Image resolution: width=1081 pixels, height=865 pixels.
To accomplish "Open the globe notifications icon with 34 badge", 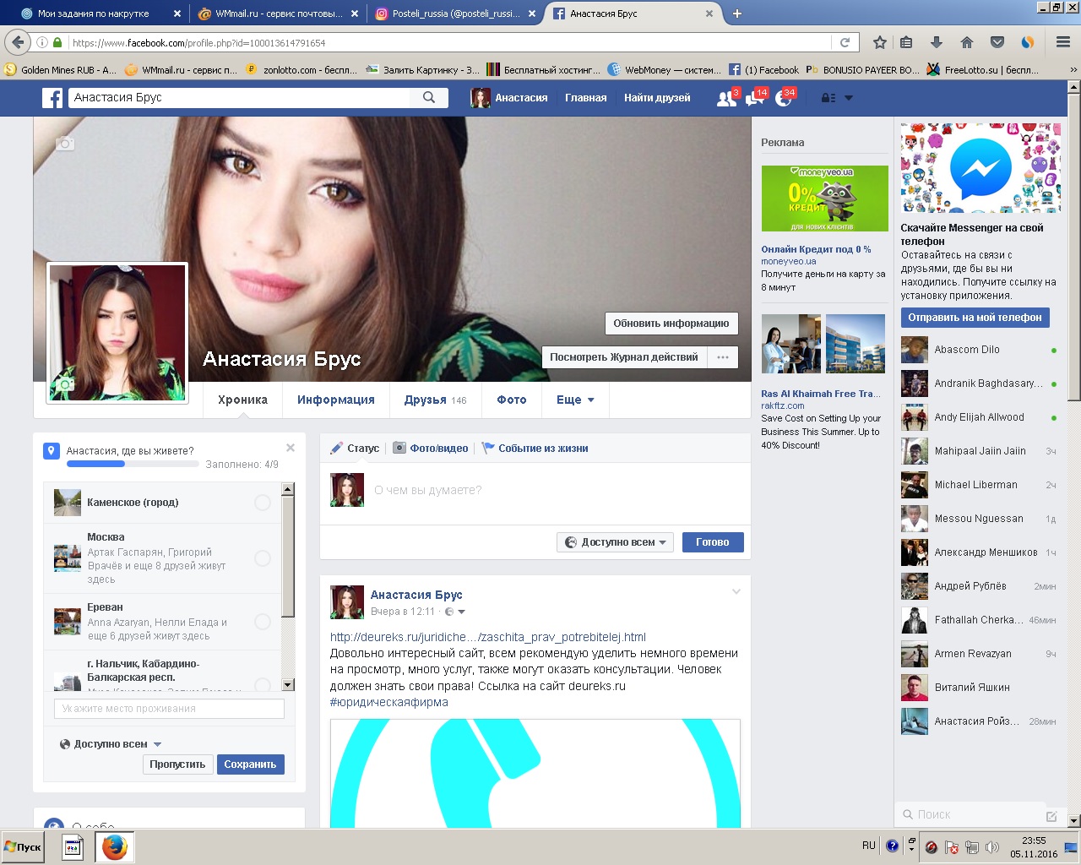I will [x=783, y=99].
